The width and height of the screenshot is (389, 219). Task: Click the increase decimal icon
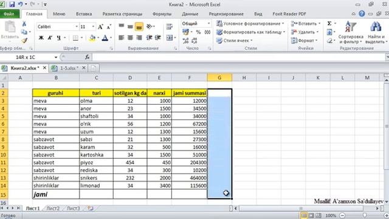pyautogui.click(x=185, y=41)
